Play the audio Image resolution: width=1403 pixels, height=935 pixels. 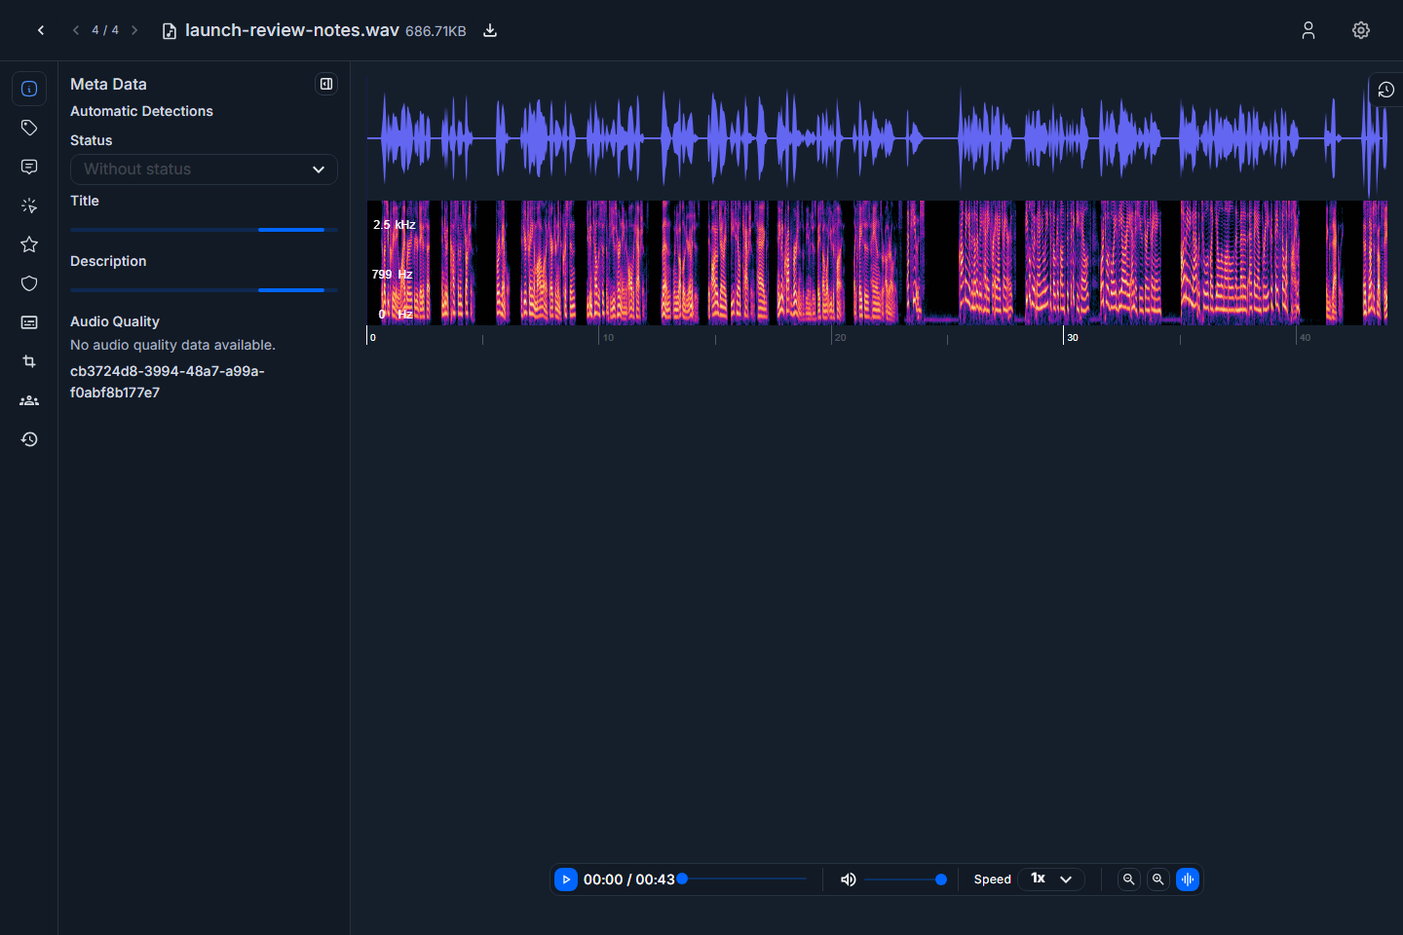pyautogui.click(x=566, y=879)
